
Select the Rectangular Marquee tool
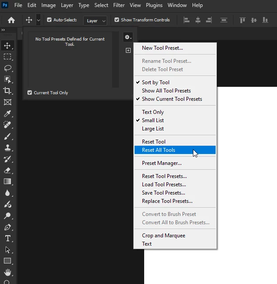(7, 57)
